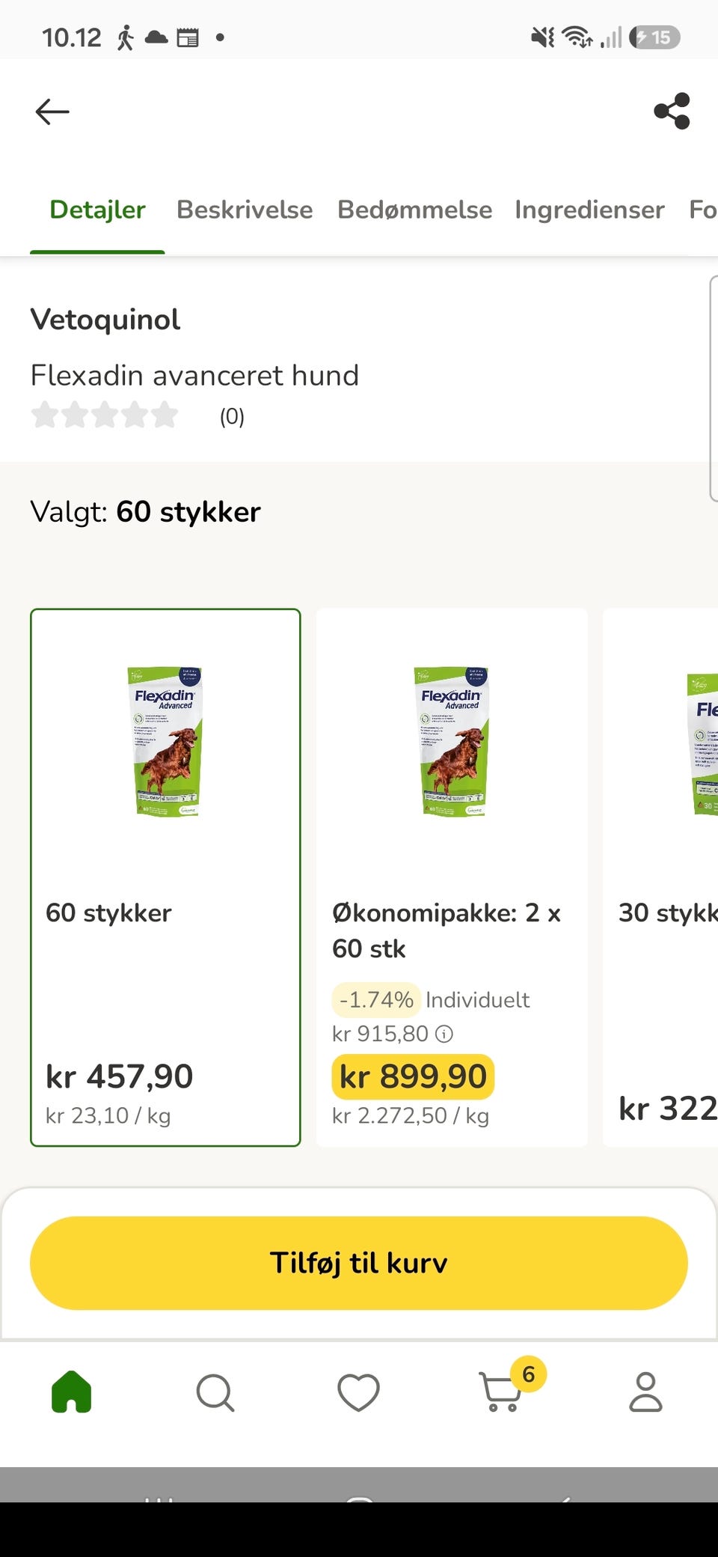Go to home via green house icon
718x1557 pixels.
[72, 1392]
